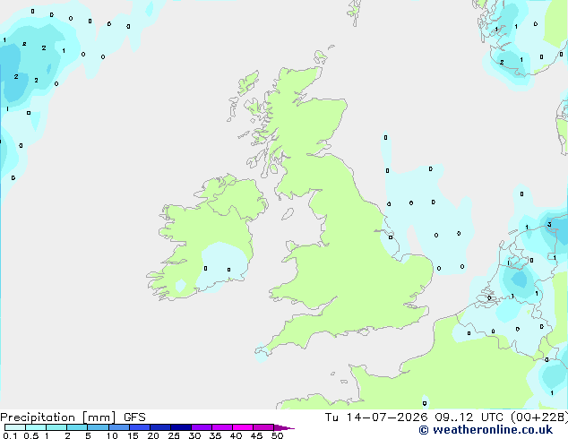This screenshot has height=439, width=568.
Task: Click the 0.5–1 mm legend color swatch
Action: tap(36, 427)
